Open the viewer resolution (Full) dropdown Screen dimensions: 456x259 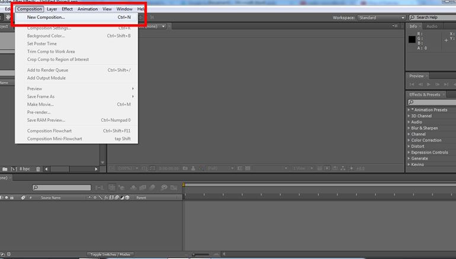(220, 169)
